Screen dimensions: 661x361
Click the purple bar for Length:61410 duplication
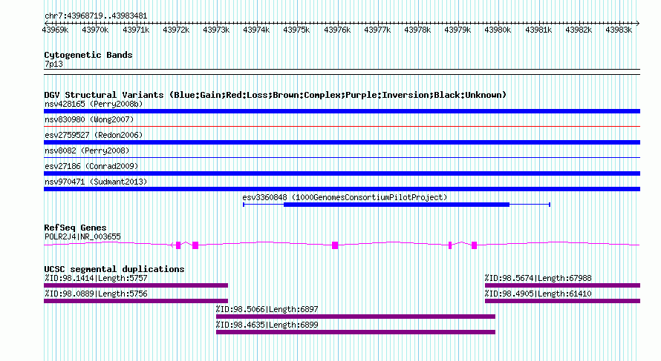point(562,301)
